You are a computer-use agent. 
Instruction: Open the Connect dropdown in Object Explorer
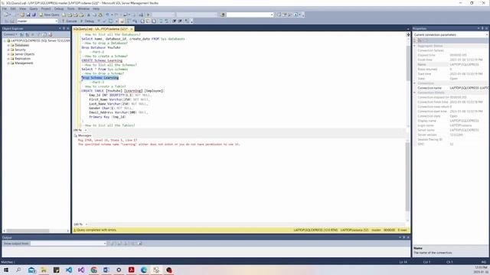[x=10, y=34]
